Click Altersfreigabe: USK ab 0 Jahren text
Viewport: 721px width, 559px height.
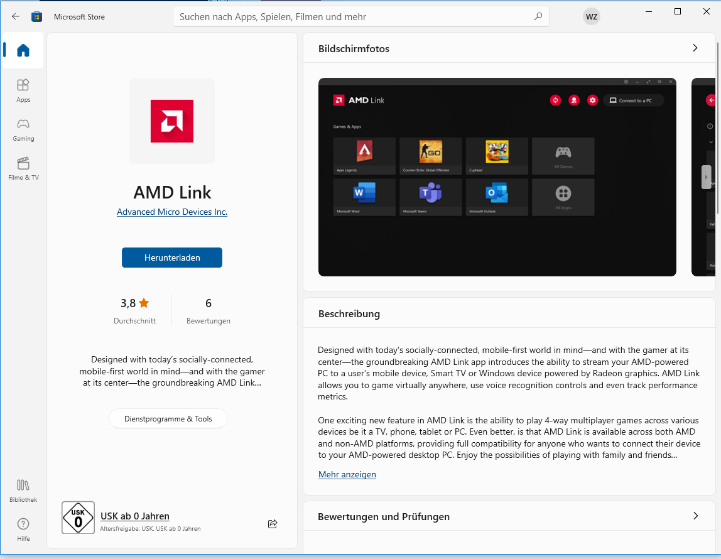[150, 529]
